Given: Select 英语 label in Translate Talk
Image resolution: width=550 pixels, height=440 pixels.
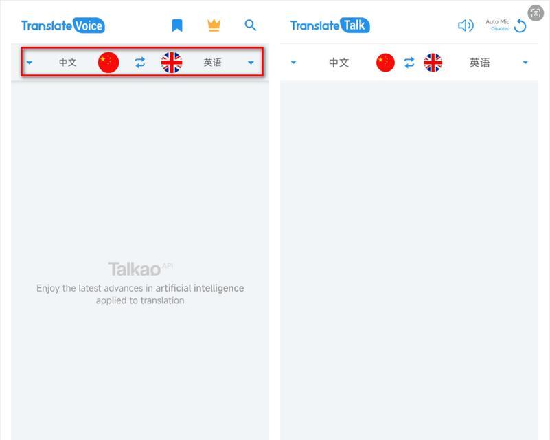Looking at the screenshot, I should (x=479, y=63).
